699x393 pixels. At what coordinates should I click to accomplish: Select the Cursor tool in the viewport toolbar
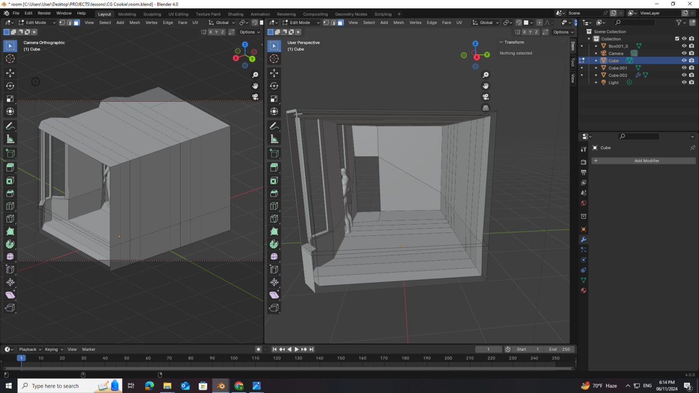10,59
